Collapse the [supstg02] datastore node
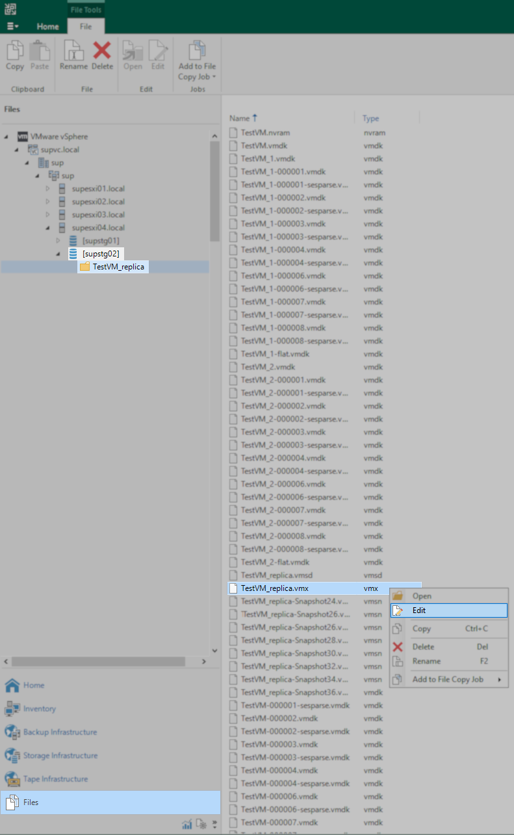This screenshot has width=514, height=835. (58, 254)
